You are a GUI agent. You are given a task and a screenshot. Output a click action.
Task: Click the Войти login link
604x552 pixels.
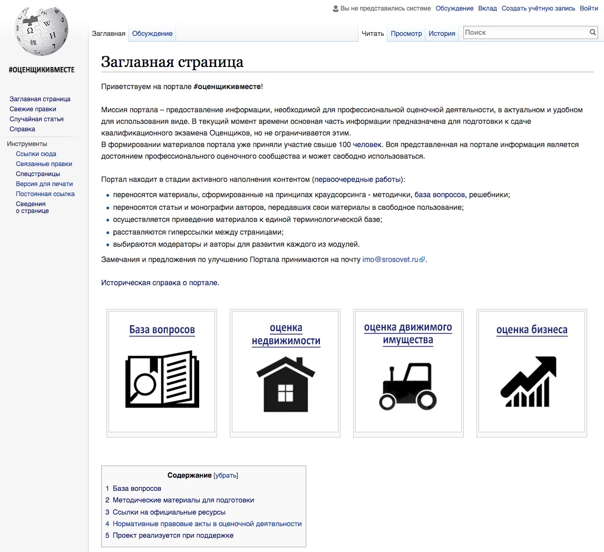[x=589, y=8]
